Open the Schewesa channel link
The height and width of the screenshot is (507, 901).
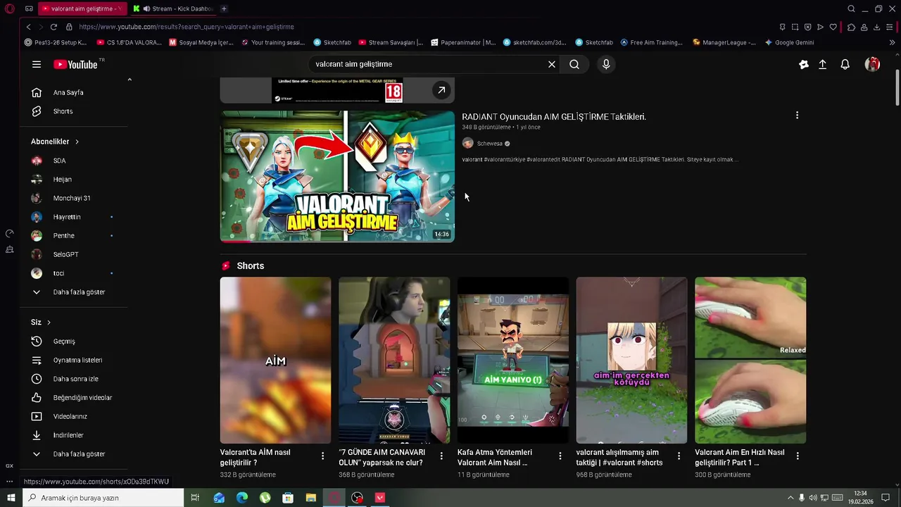[490, 144]
